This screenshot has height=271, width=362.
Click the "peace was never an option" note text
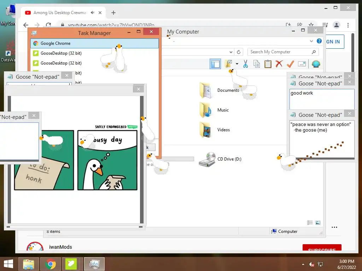pyautogui.click(x=321, y=127)
